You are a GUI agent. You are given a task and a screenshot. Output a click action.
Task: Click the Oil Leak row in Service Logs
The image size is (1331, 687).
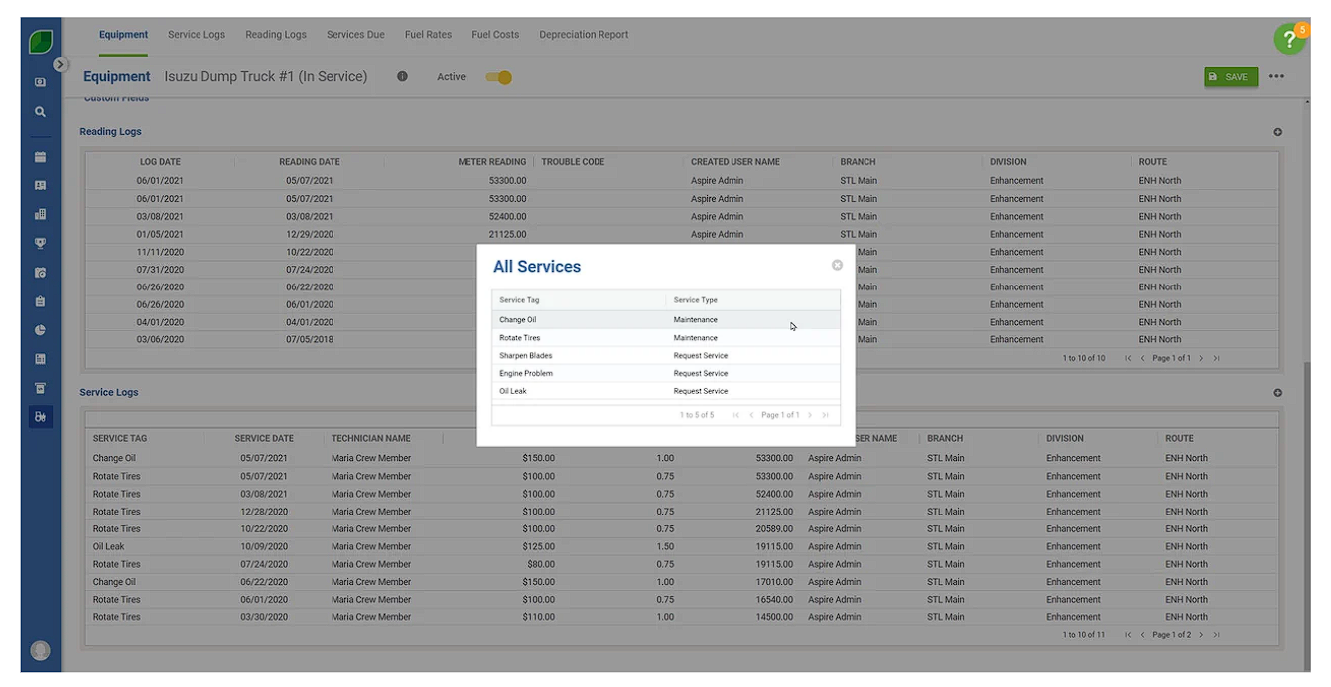click(682, 547)
